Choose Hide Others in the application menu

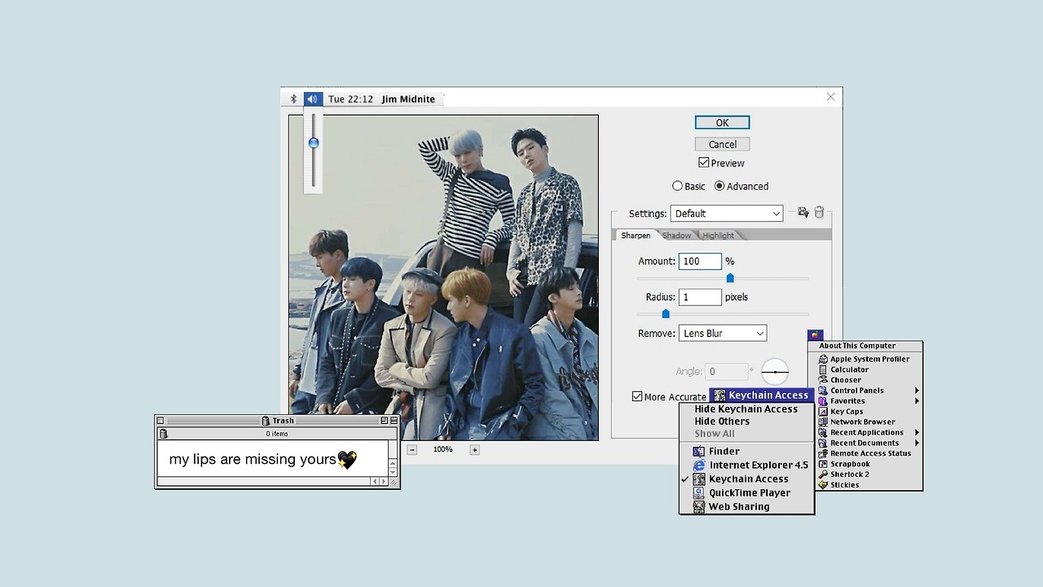coord(722,421)
